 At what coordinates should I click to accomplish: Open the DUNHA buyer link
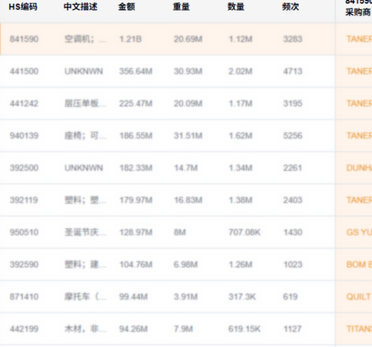359,168
